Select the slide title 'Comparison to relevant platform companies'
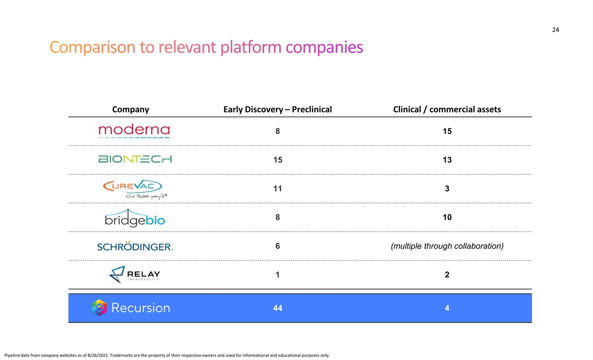Screen dimensions: 593x360 [206, 47]
